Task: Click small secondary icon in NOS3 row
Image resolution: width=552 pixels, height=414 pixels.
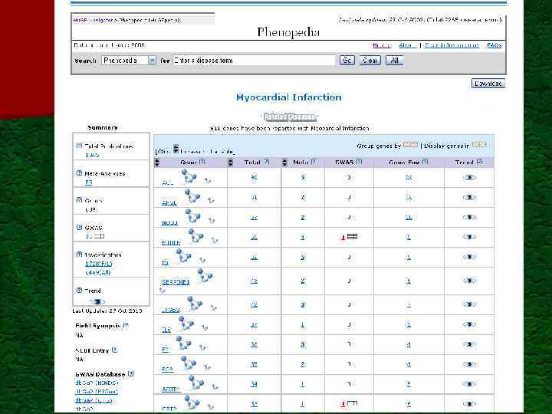Action: pyautogui.click(x=212, y=220)
